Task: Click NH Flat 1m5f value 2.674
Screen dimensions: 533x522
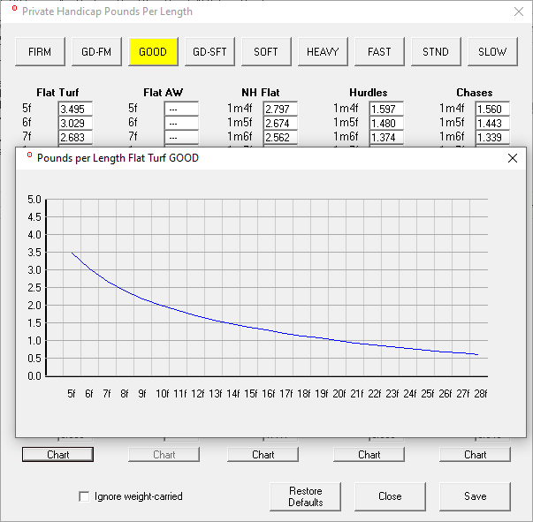Action: point(280,123)
